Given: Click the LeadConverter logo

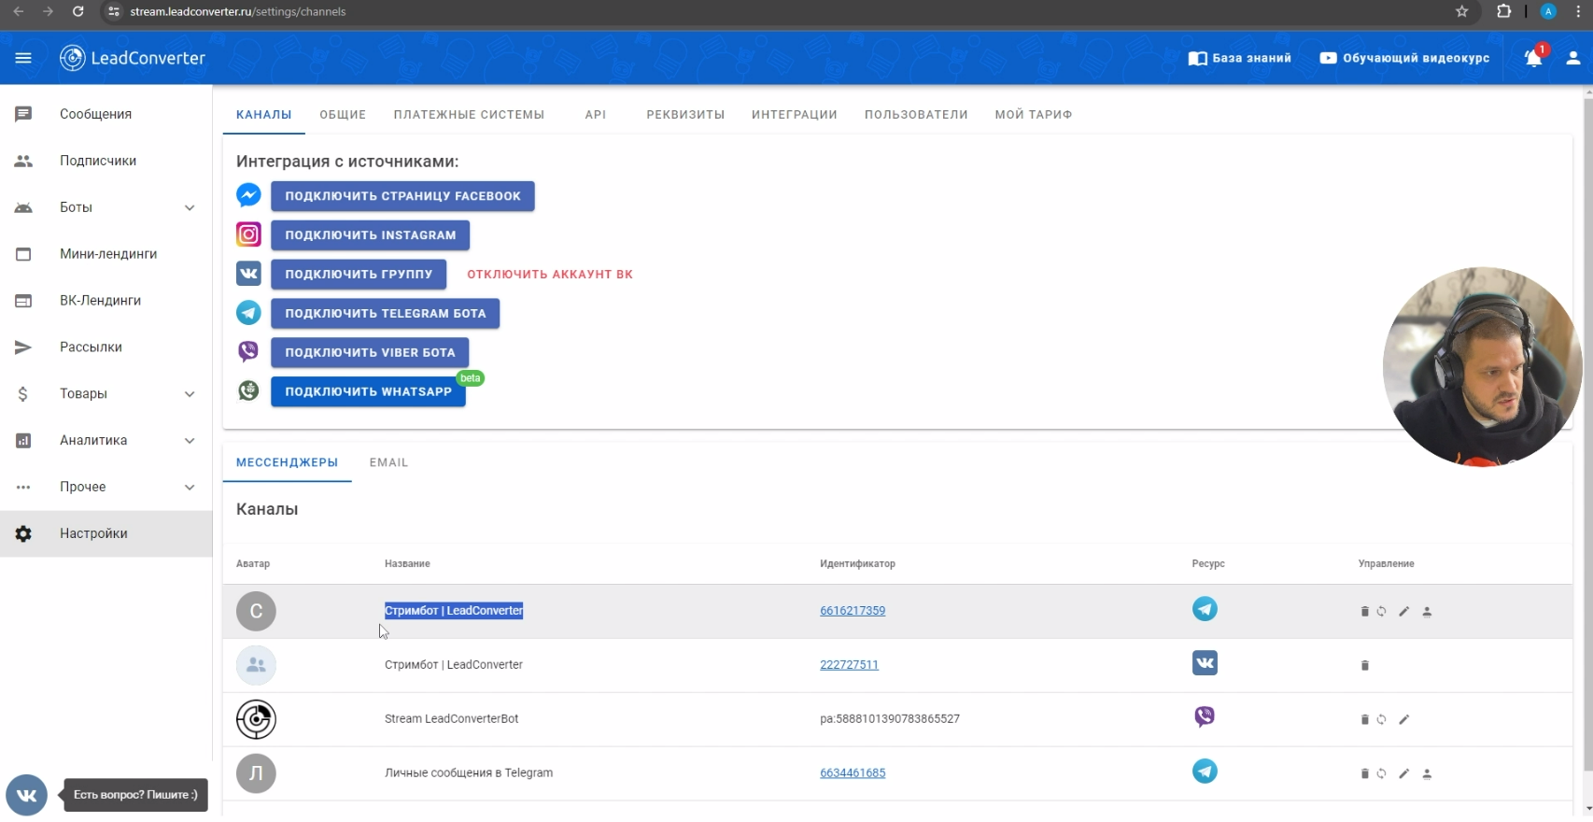Looking at the screenshot, I should [133, 58].
